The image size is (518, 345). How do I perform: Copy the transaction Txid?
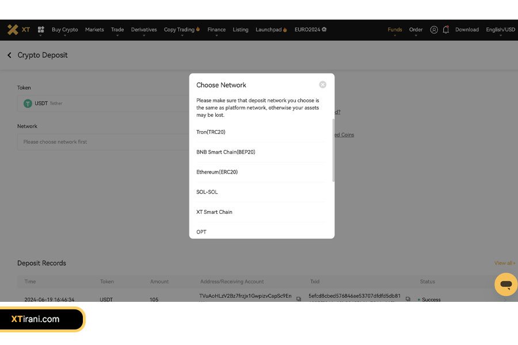[x=407, y=299]
